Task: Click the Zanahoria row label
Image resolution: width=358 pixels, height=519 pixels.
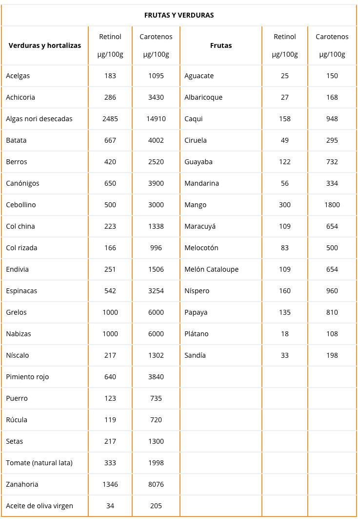Action: pyautogui.click(x=22, y=485)
